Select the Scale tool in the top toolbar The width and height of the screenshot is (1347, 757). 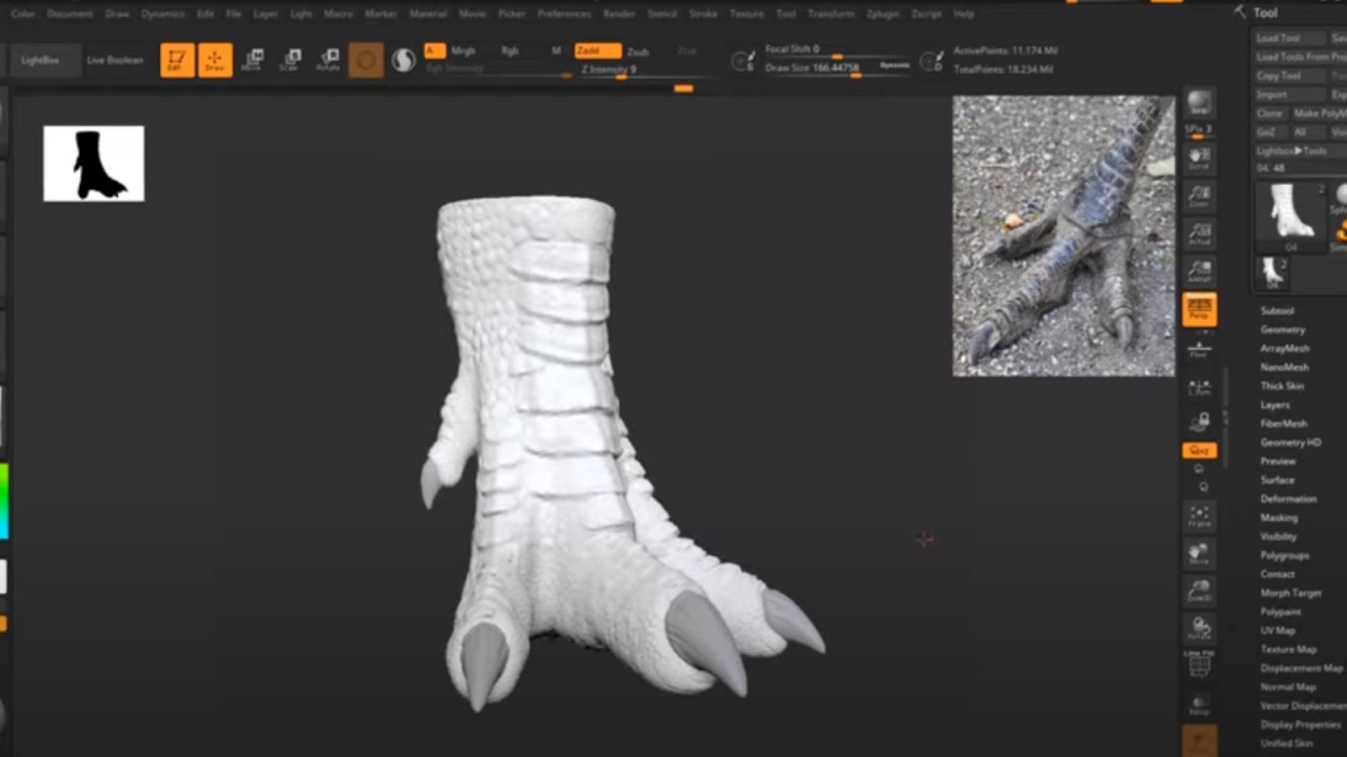coord(290,59)
